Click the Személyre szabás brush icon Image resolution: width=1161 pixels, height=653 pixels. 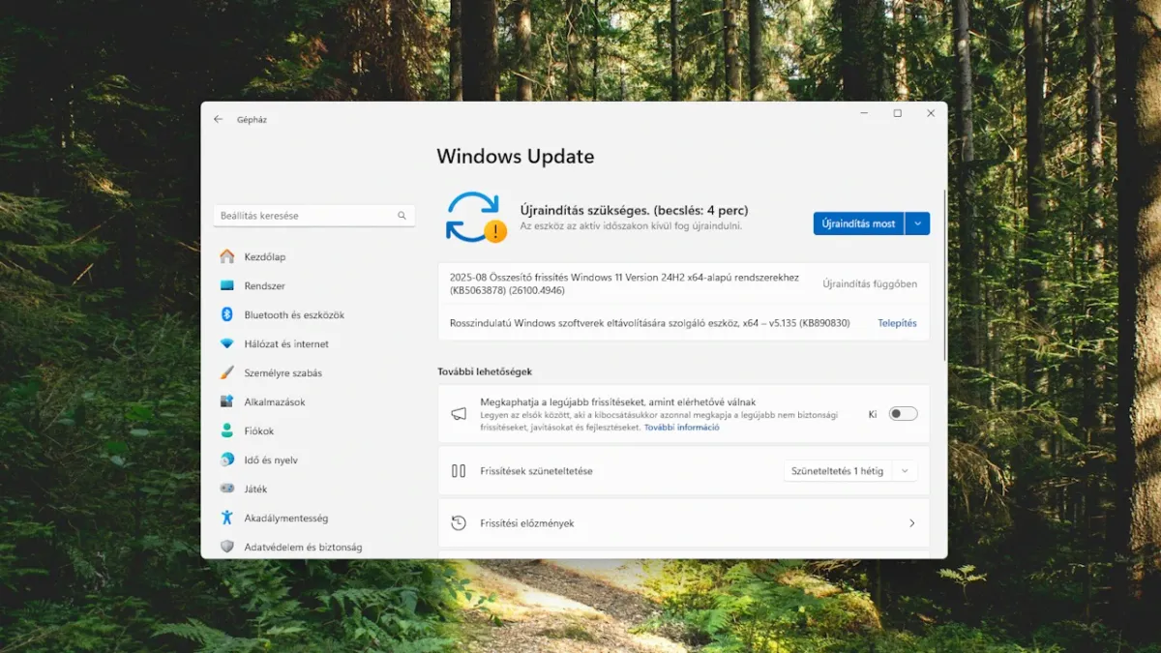(x=227, y=373)
